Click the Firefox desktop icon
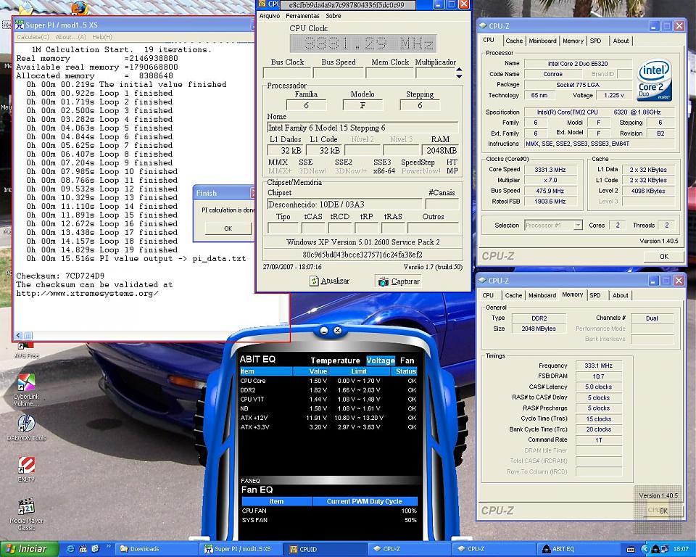This screenshot has height=557, width=696. 79,7
